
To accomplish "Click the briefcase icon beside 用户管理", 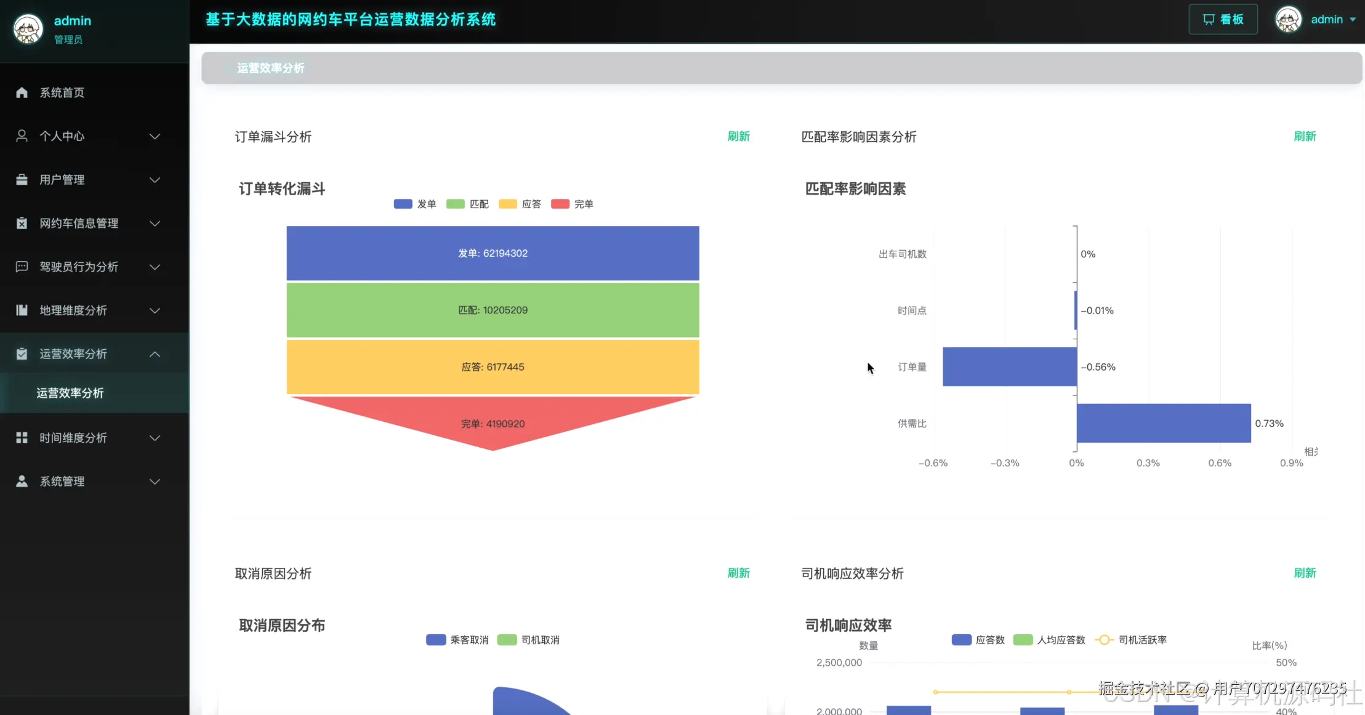I will tap(22, 180).
